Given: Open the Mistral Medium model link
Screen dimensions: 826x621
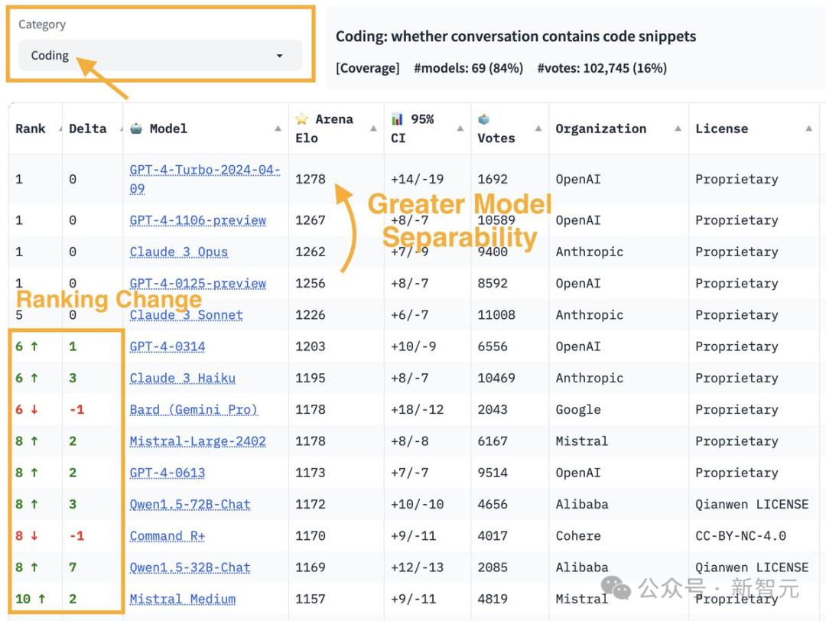Looking at the screenshot, I should [182, 599].
